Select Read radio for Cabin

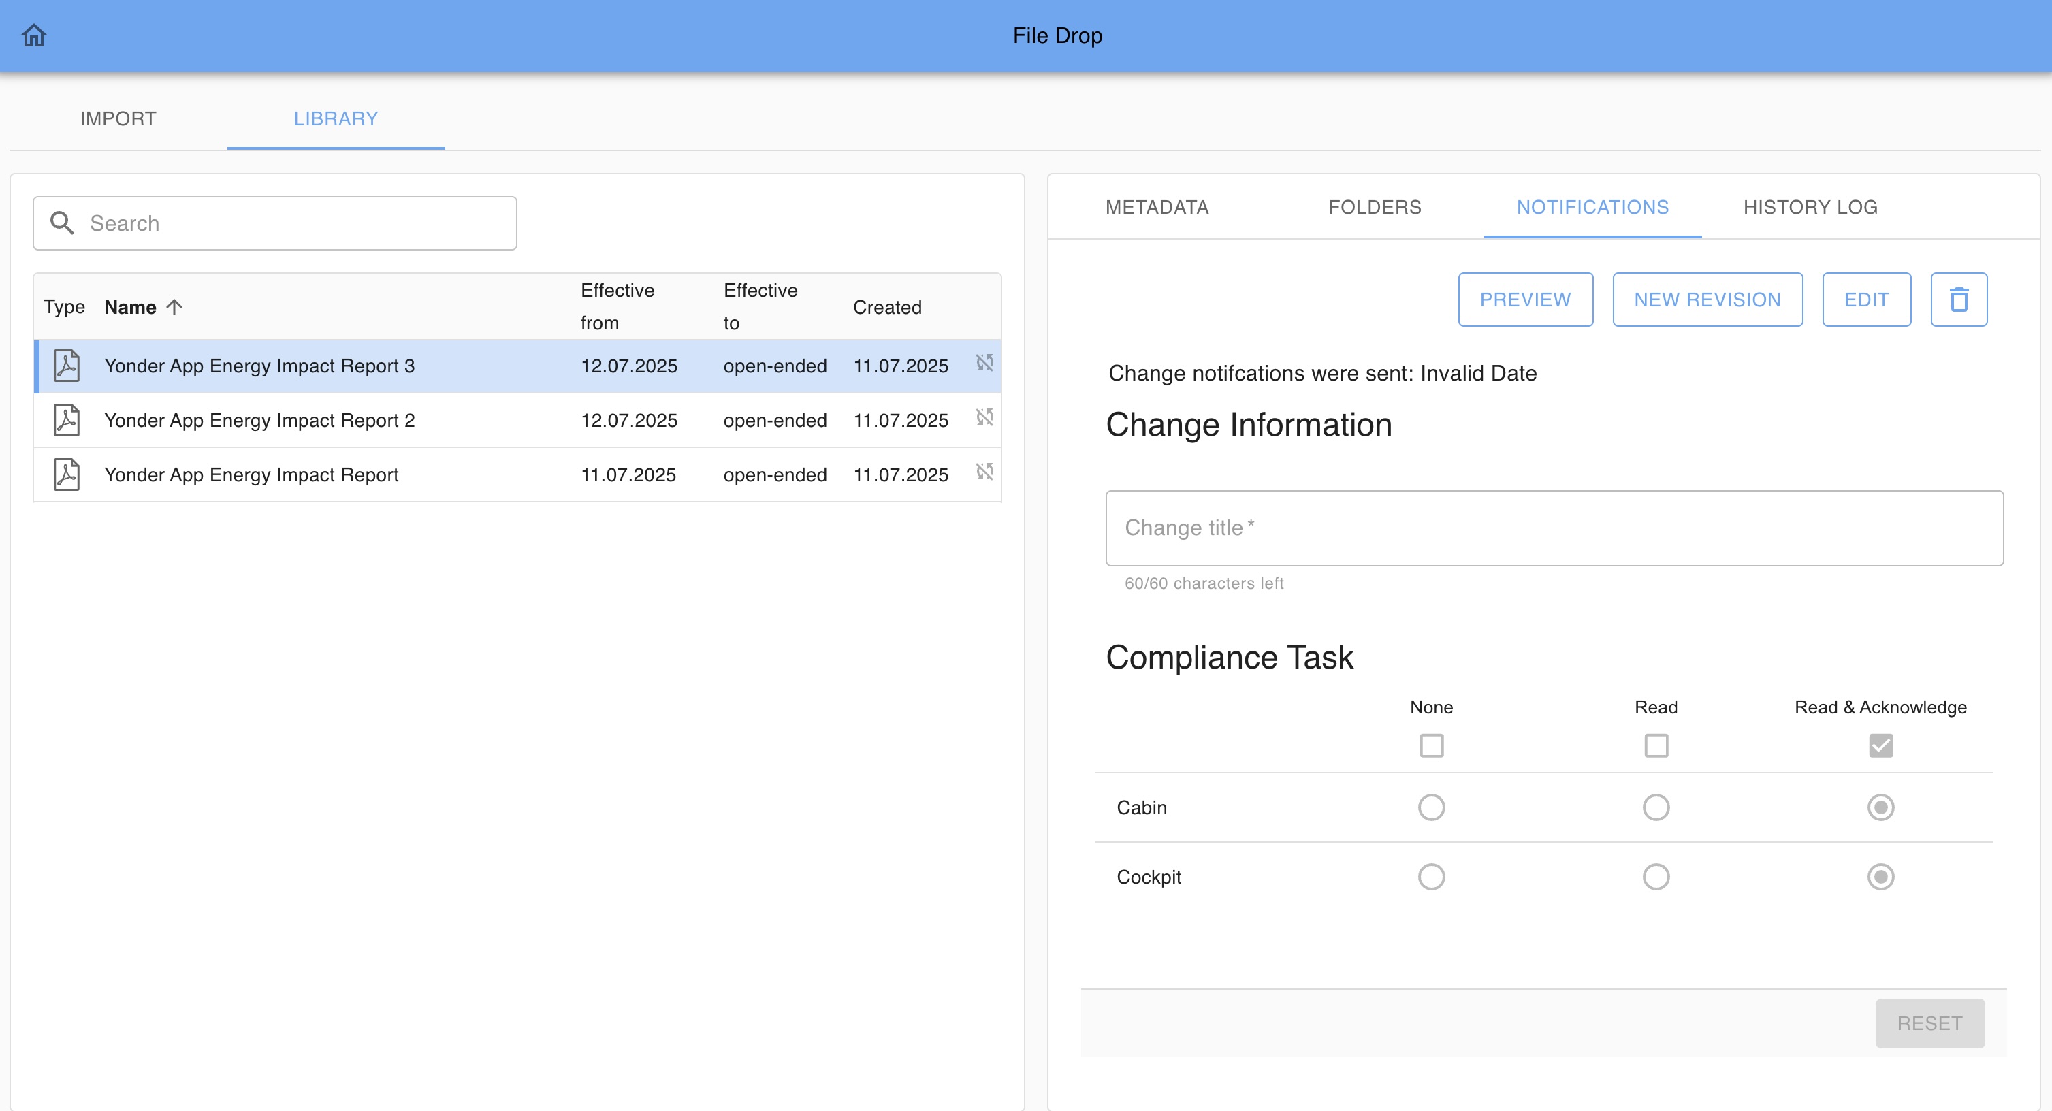coord(1655,807)
